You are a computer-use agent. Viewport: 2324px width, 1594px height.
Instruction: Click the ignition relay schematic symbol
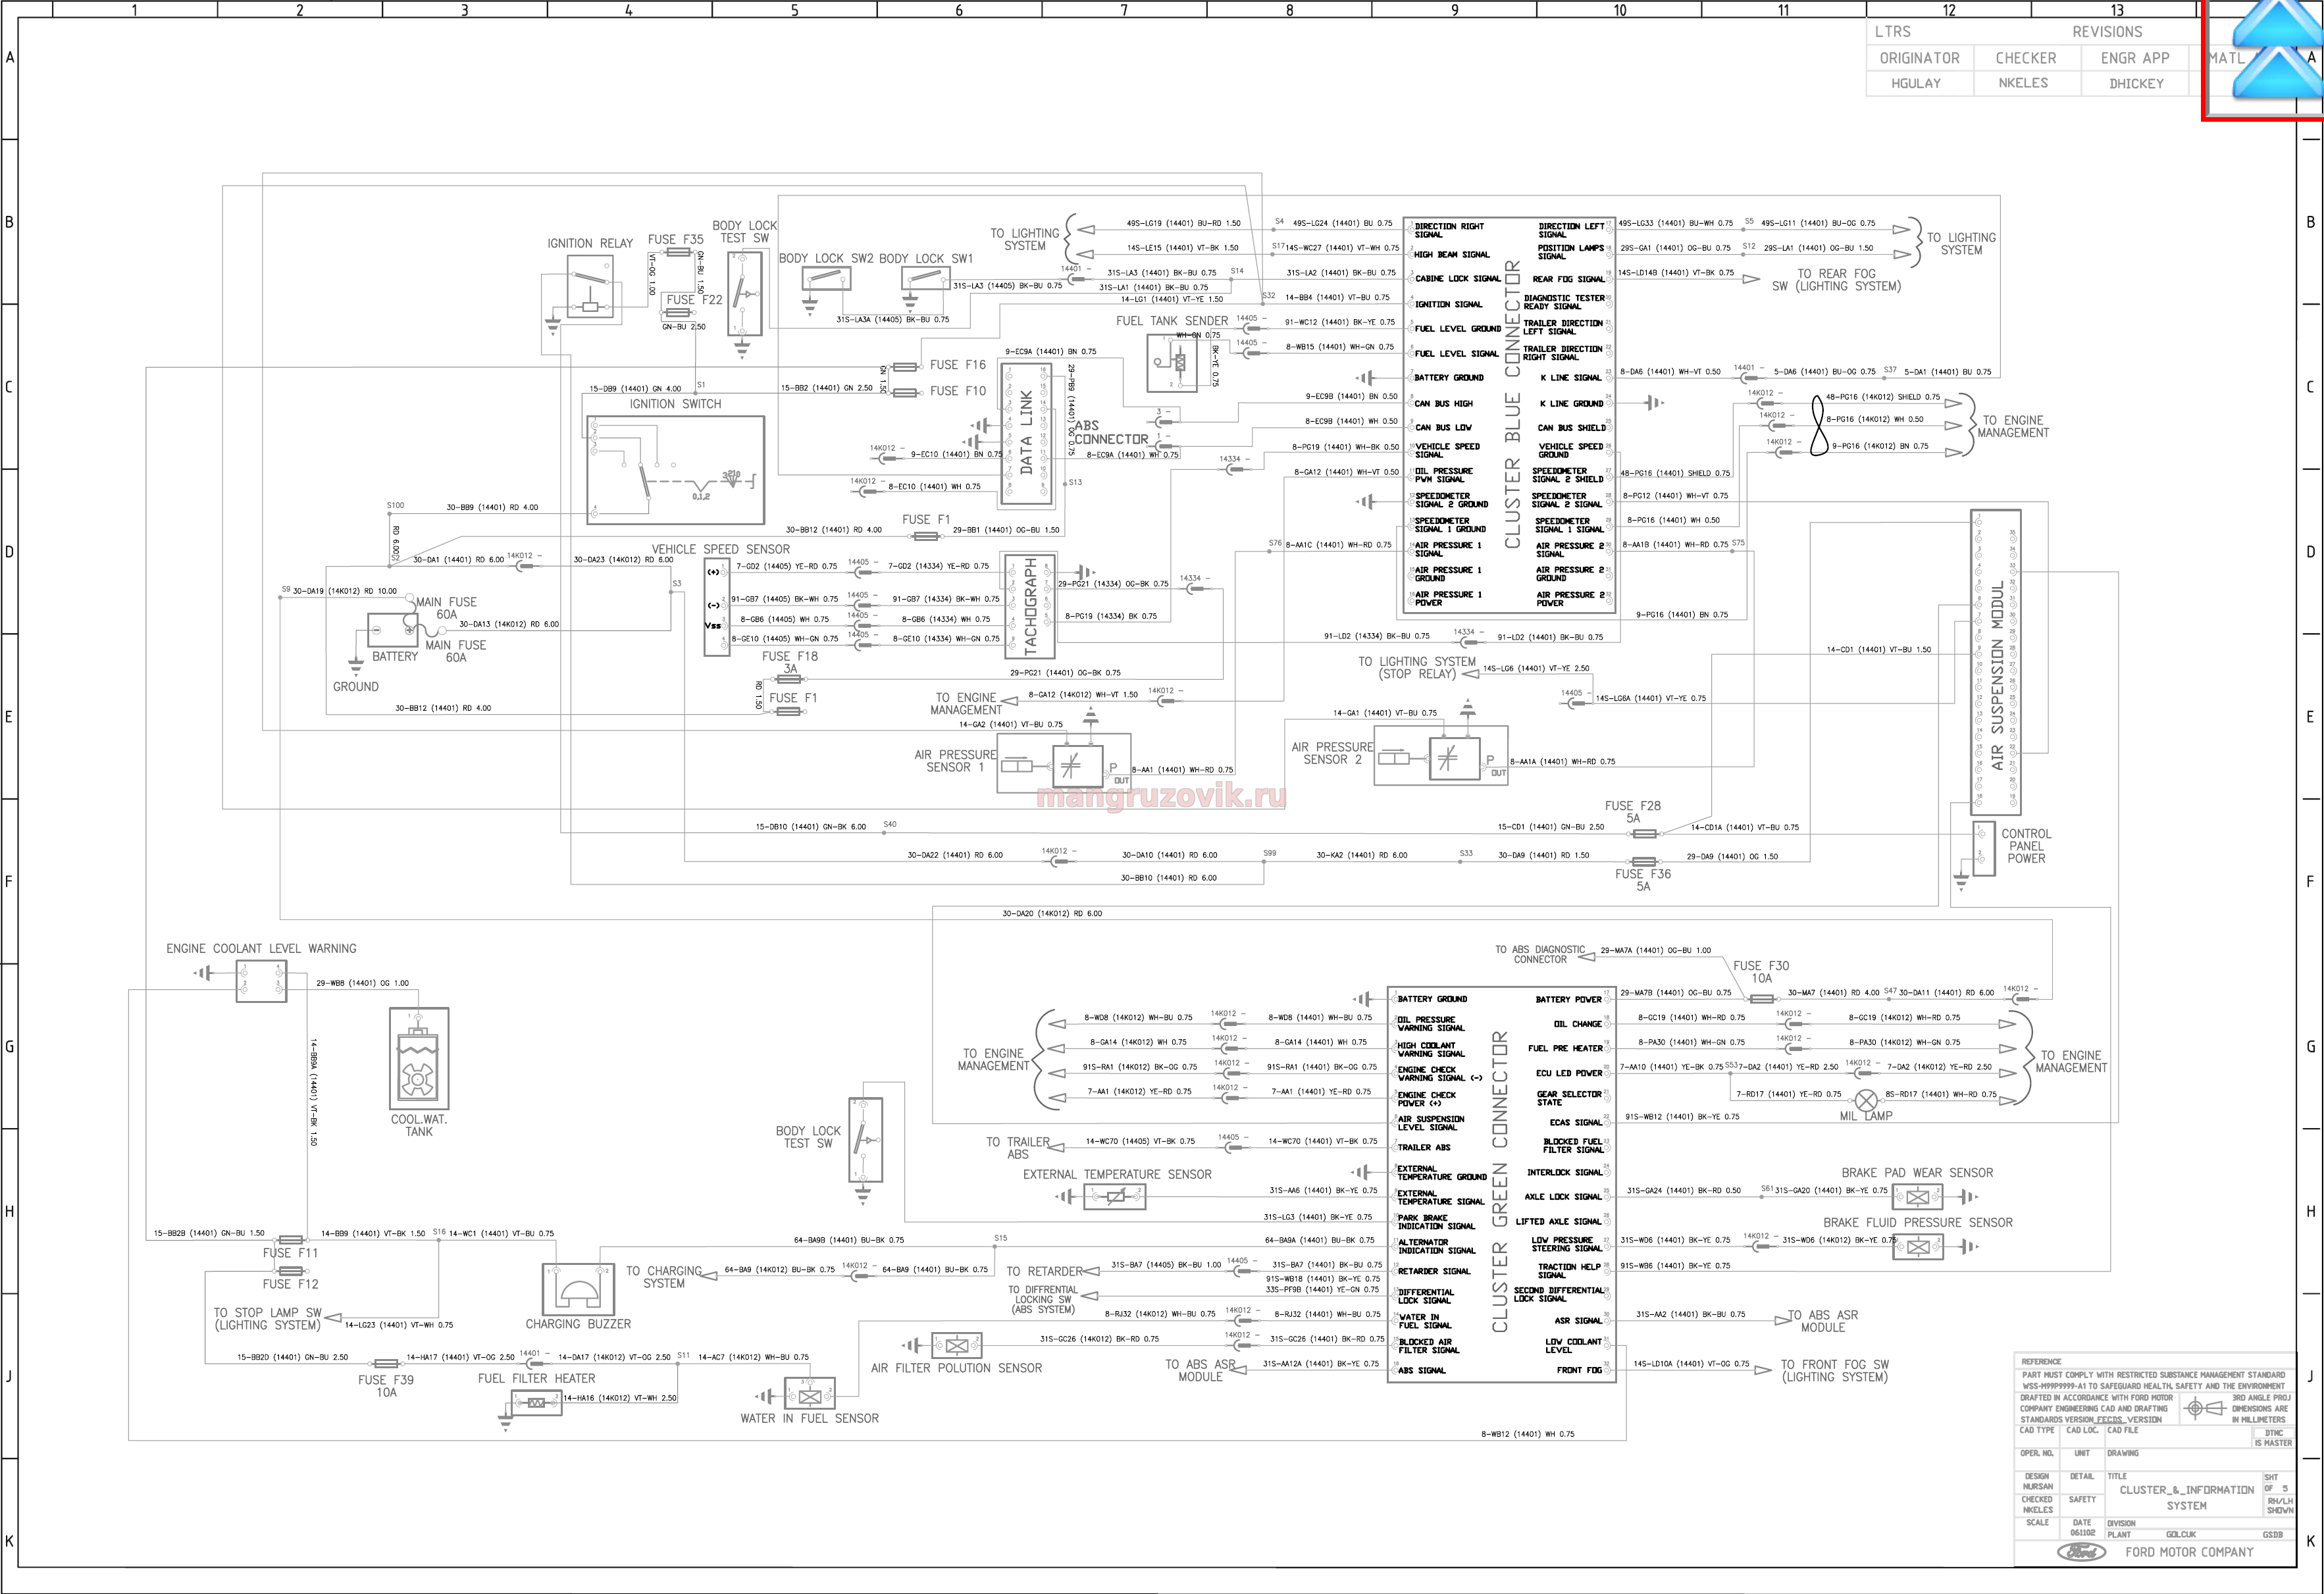click(590, 286)
